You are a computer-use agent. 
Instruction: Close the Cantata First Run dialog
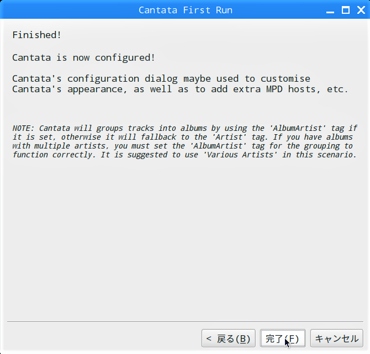(361, 10)
